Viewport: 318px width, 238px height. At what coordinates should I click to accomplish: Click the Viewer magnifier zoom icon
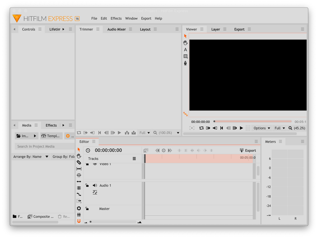(x=290, y=128)
